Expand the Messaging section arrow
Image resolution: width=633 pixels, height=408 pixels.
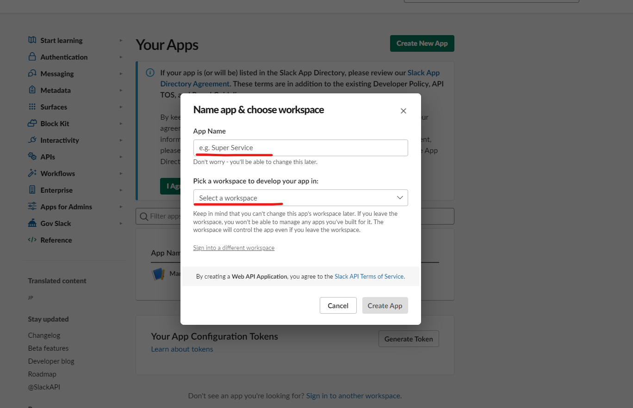pos(121,73)
